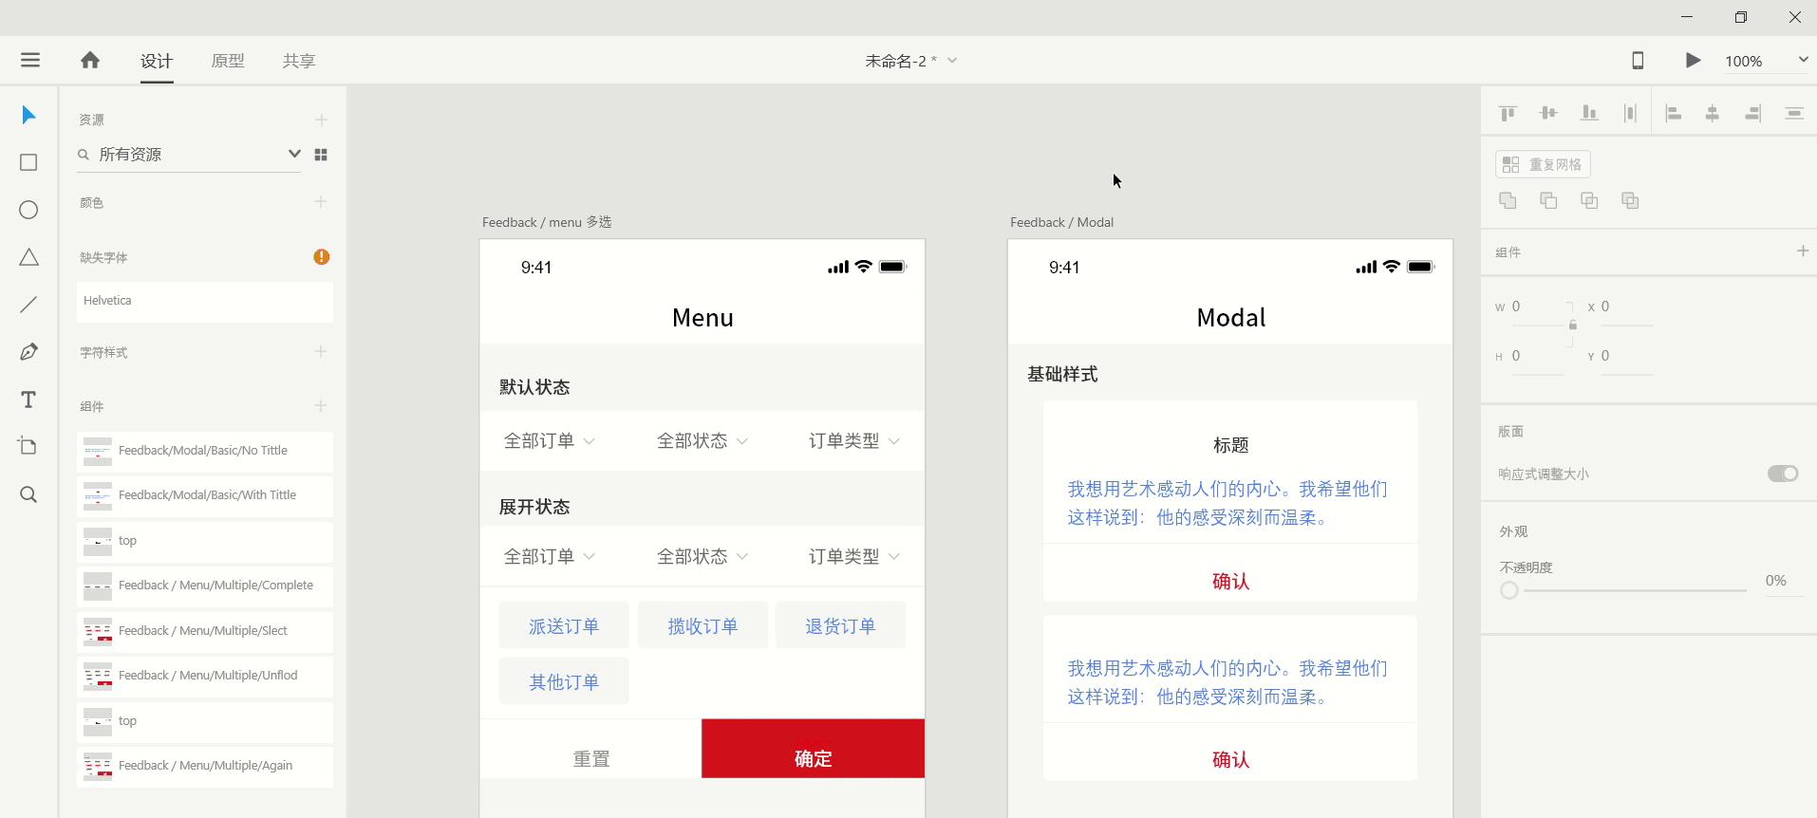Image resolution: width=1817 pixels, height=818 pixels.
Task: Select the Polygon triangle tool
Action: coord(28,257)
